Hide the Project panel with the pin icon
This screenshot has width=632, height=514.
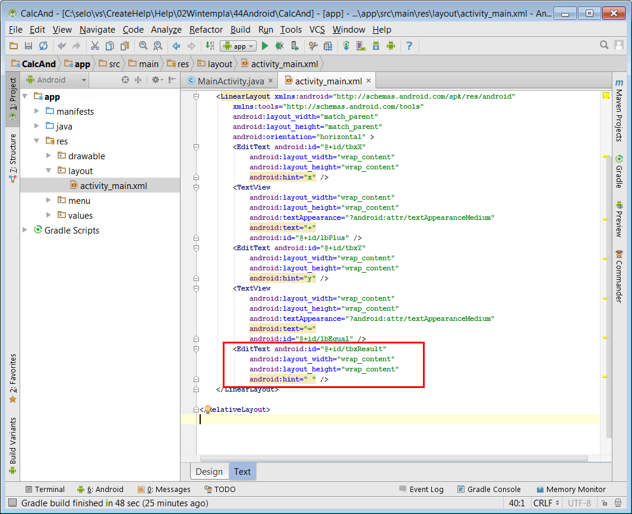172,80
